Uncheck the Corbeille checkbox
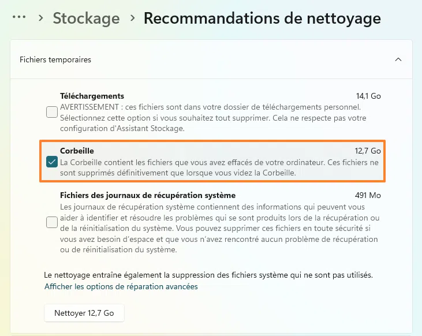Viewport: 422px width, 336px height. [x=52, y=162]
